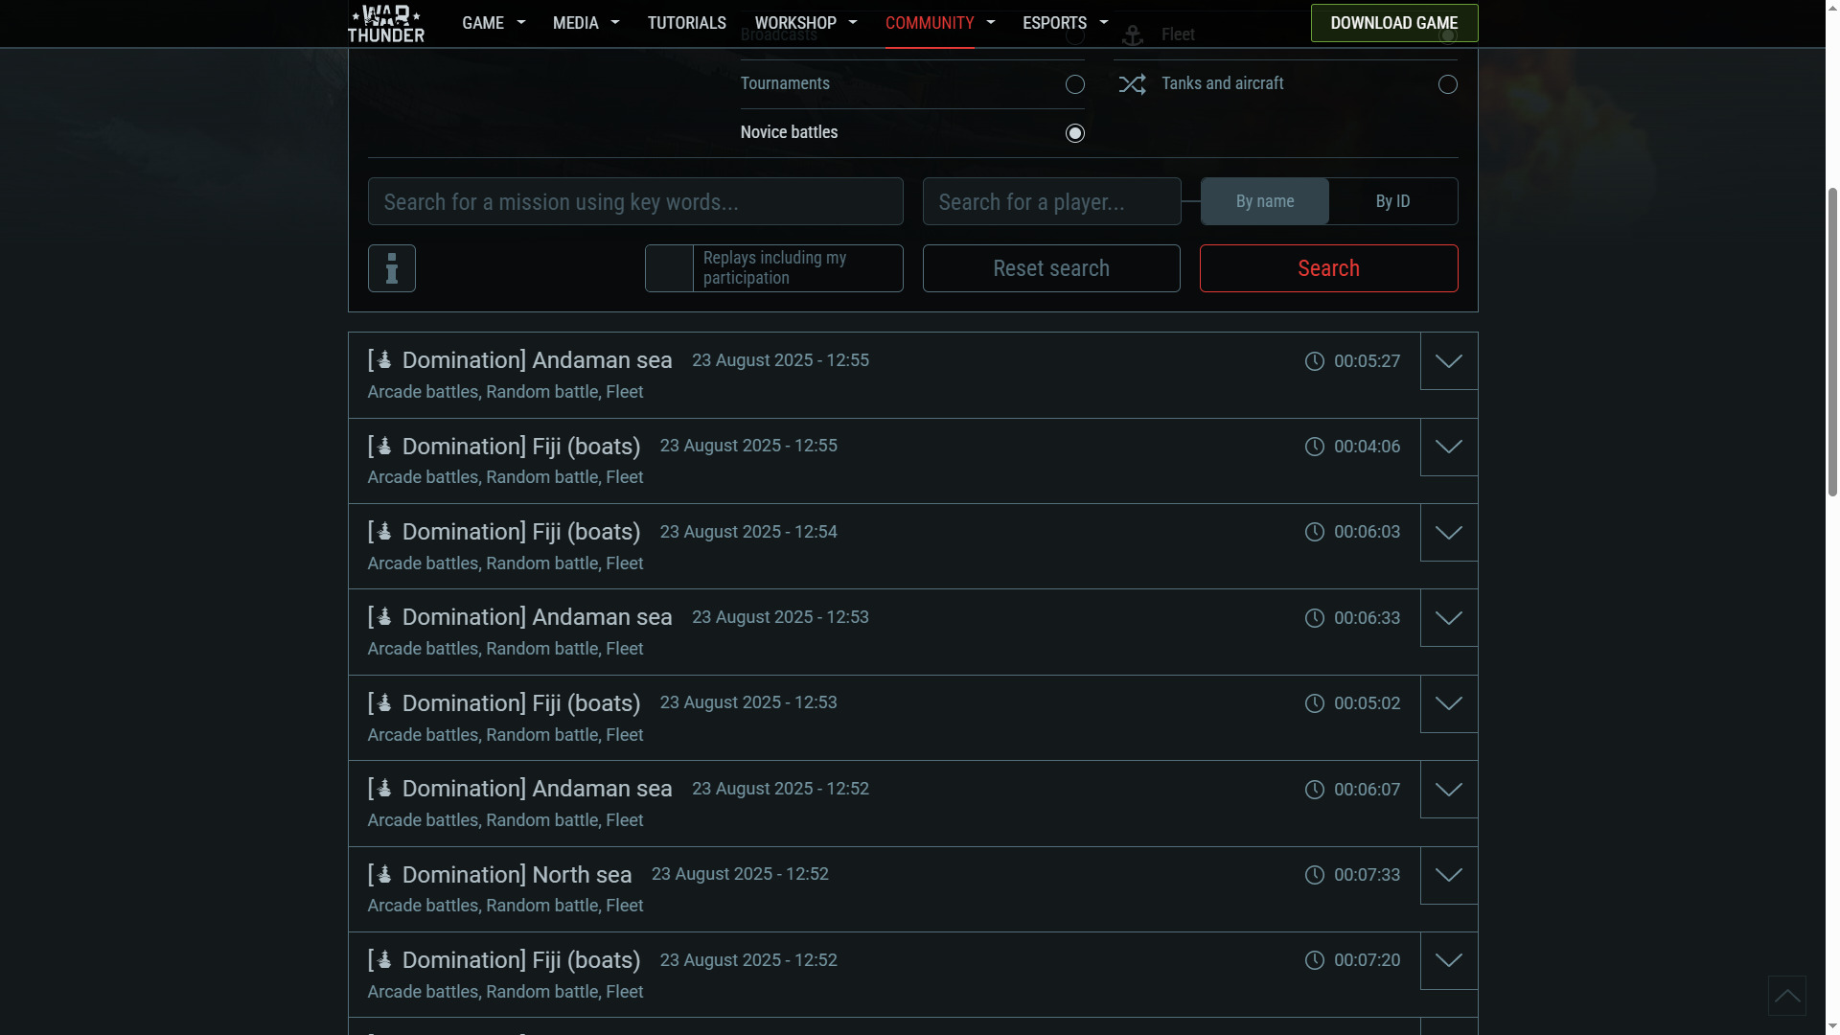The width and height of the screenshot is (1840, 1035).
Task: Click the clock icon next to 00:07:20
Action: click(x=1314, y=960)
